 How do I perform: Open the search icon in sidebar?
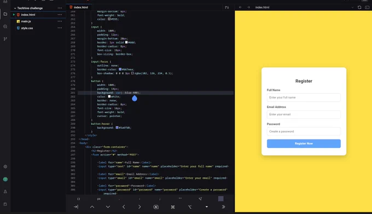point(5,27)
